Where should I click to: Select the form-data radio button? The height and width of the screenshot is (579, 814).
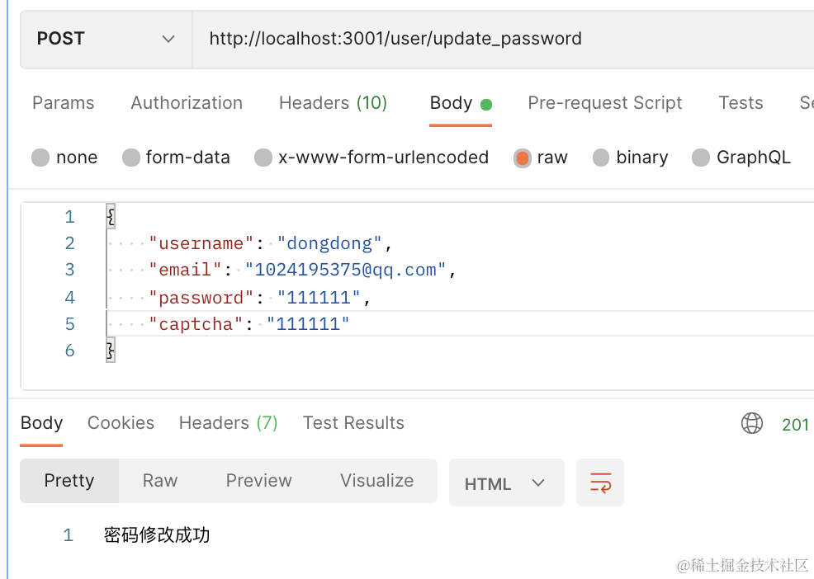click(x=130, y=158)
